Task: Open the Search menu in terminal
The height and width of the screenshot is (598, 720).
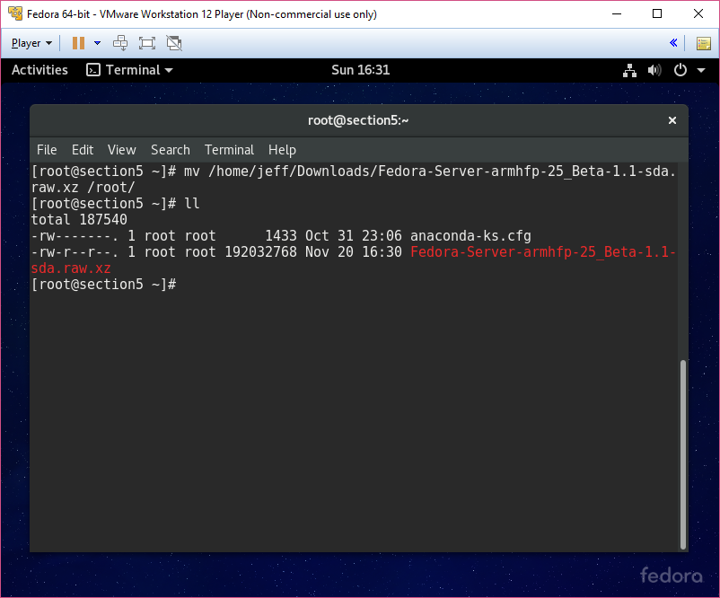Action: [171, 150]
